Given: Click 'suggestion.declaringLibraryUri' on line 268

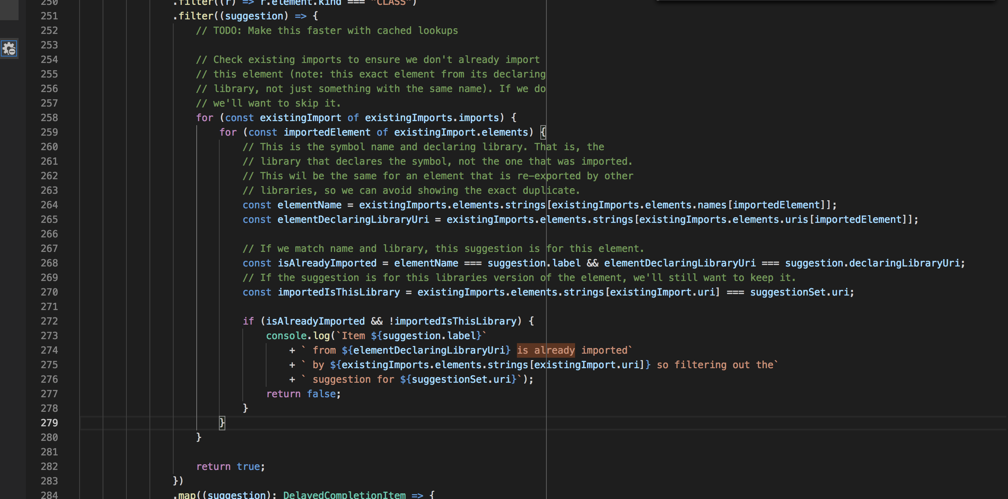Looking at the screenshot, I should click(x=872, y=263).
